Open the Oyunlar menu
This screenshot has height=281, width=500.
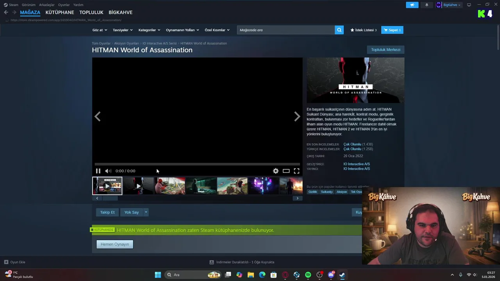[x=64, y=5]
